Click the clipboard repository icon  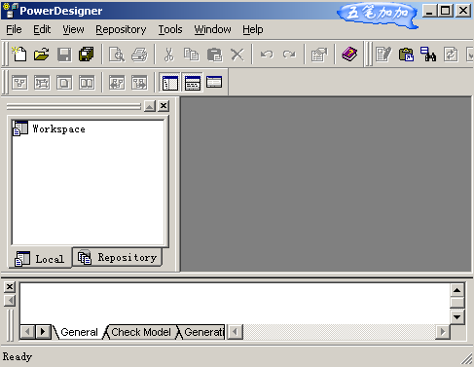pos(406,55)
